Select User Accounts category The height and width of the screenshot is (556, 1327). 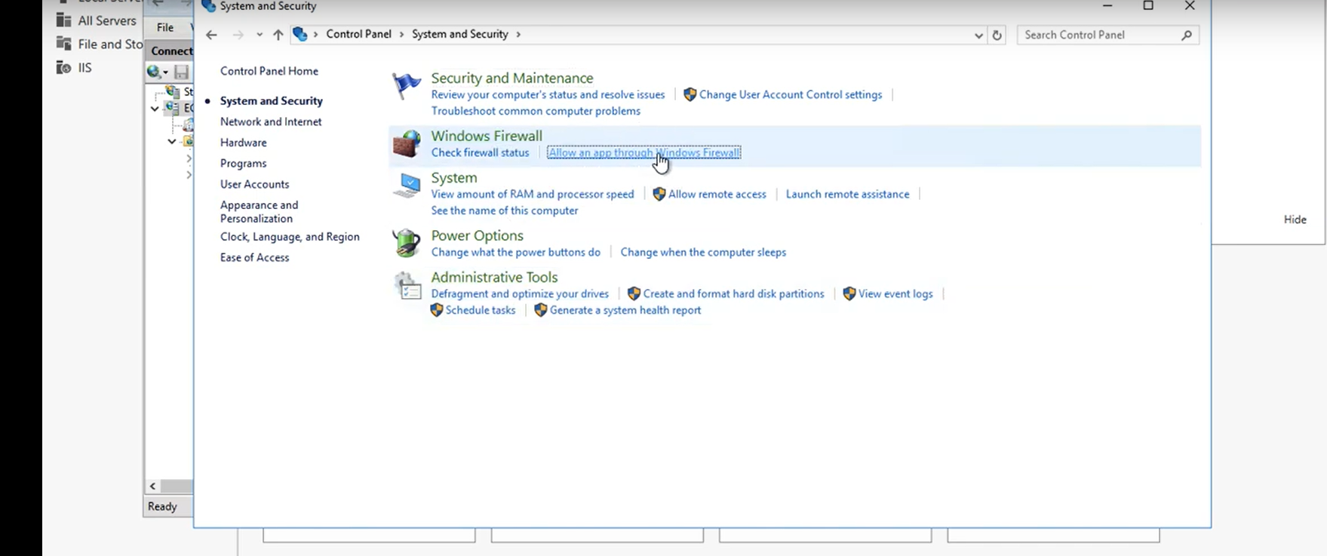tap(254, 184)
